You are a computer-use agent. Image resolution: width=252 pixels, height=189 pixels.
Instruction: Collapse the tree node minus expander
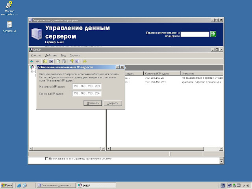(x=32, y=72)
